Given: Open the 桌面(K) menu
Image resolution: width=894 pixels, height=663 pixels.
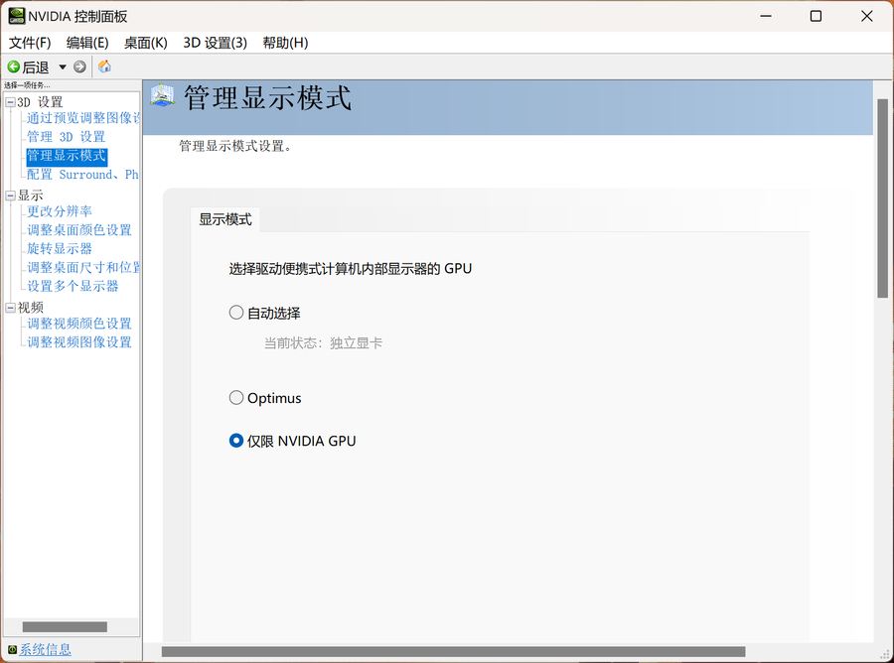Looking at the screenshot, I should point(146,43).
